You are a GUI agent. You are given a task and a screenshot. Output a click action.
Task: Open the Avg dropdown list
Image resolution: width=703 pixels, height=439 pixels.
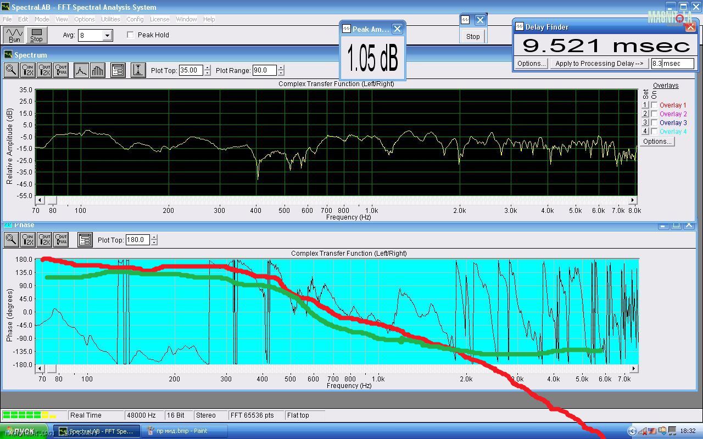pyautogui.click(x=107, y=35)
